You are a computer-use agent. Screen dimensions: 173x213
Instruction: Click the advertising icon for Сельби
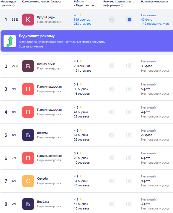pos(112,181)
